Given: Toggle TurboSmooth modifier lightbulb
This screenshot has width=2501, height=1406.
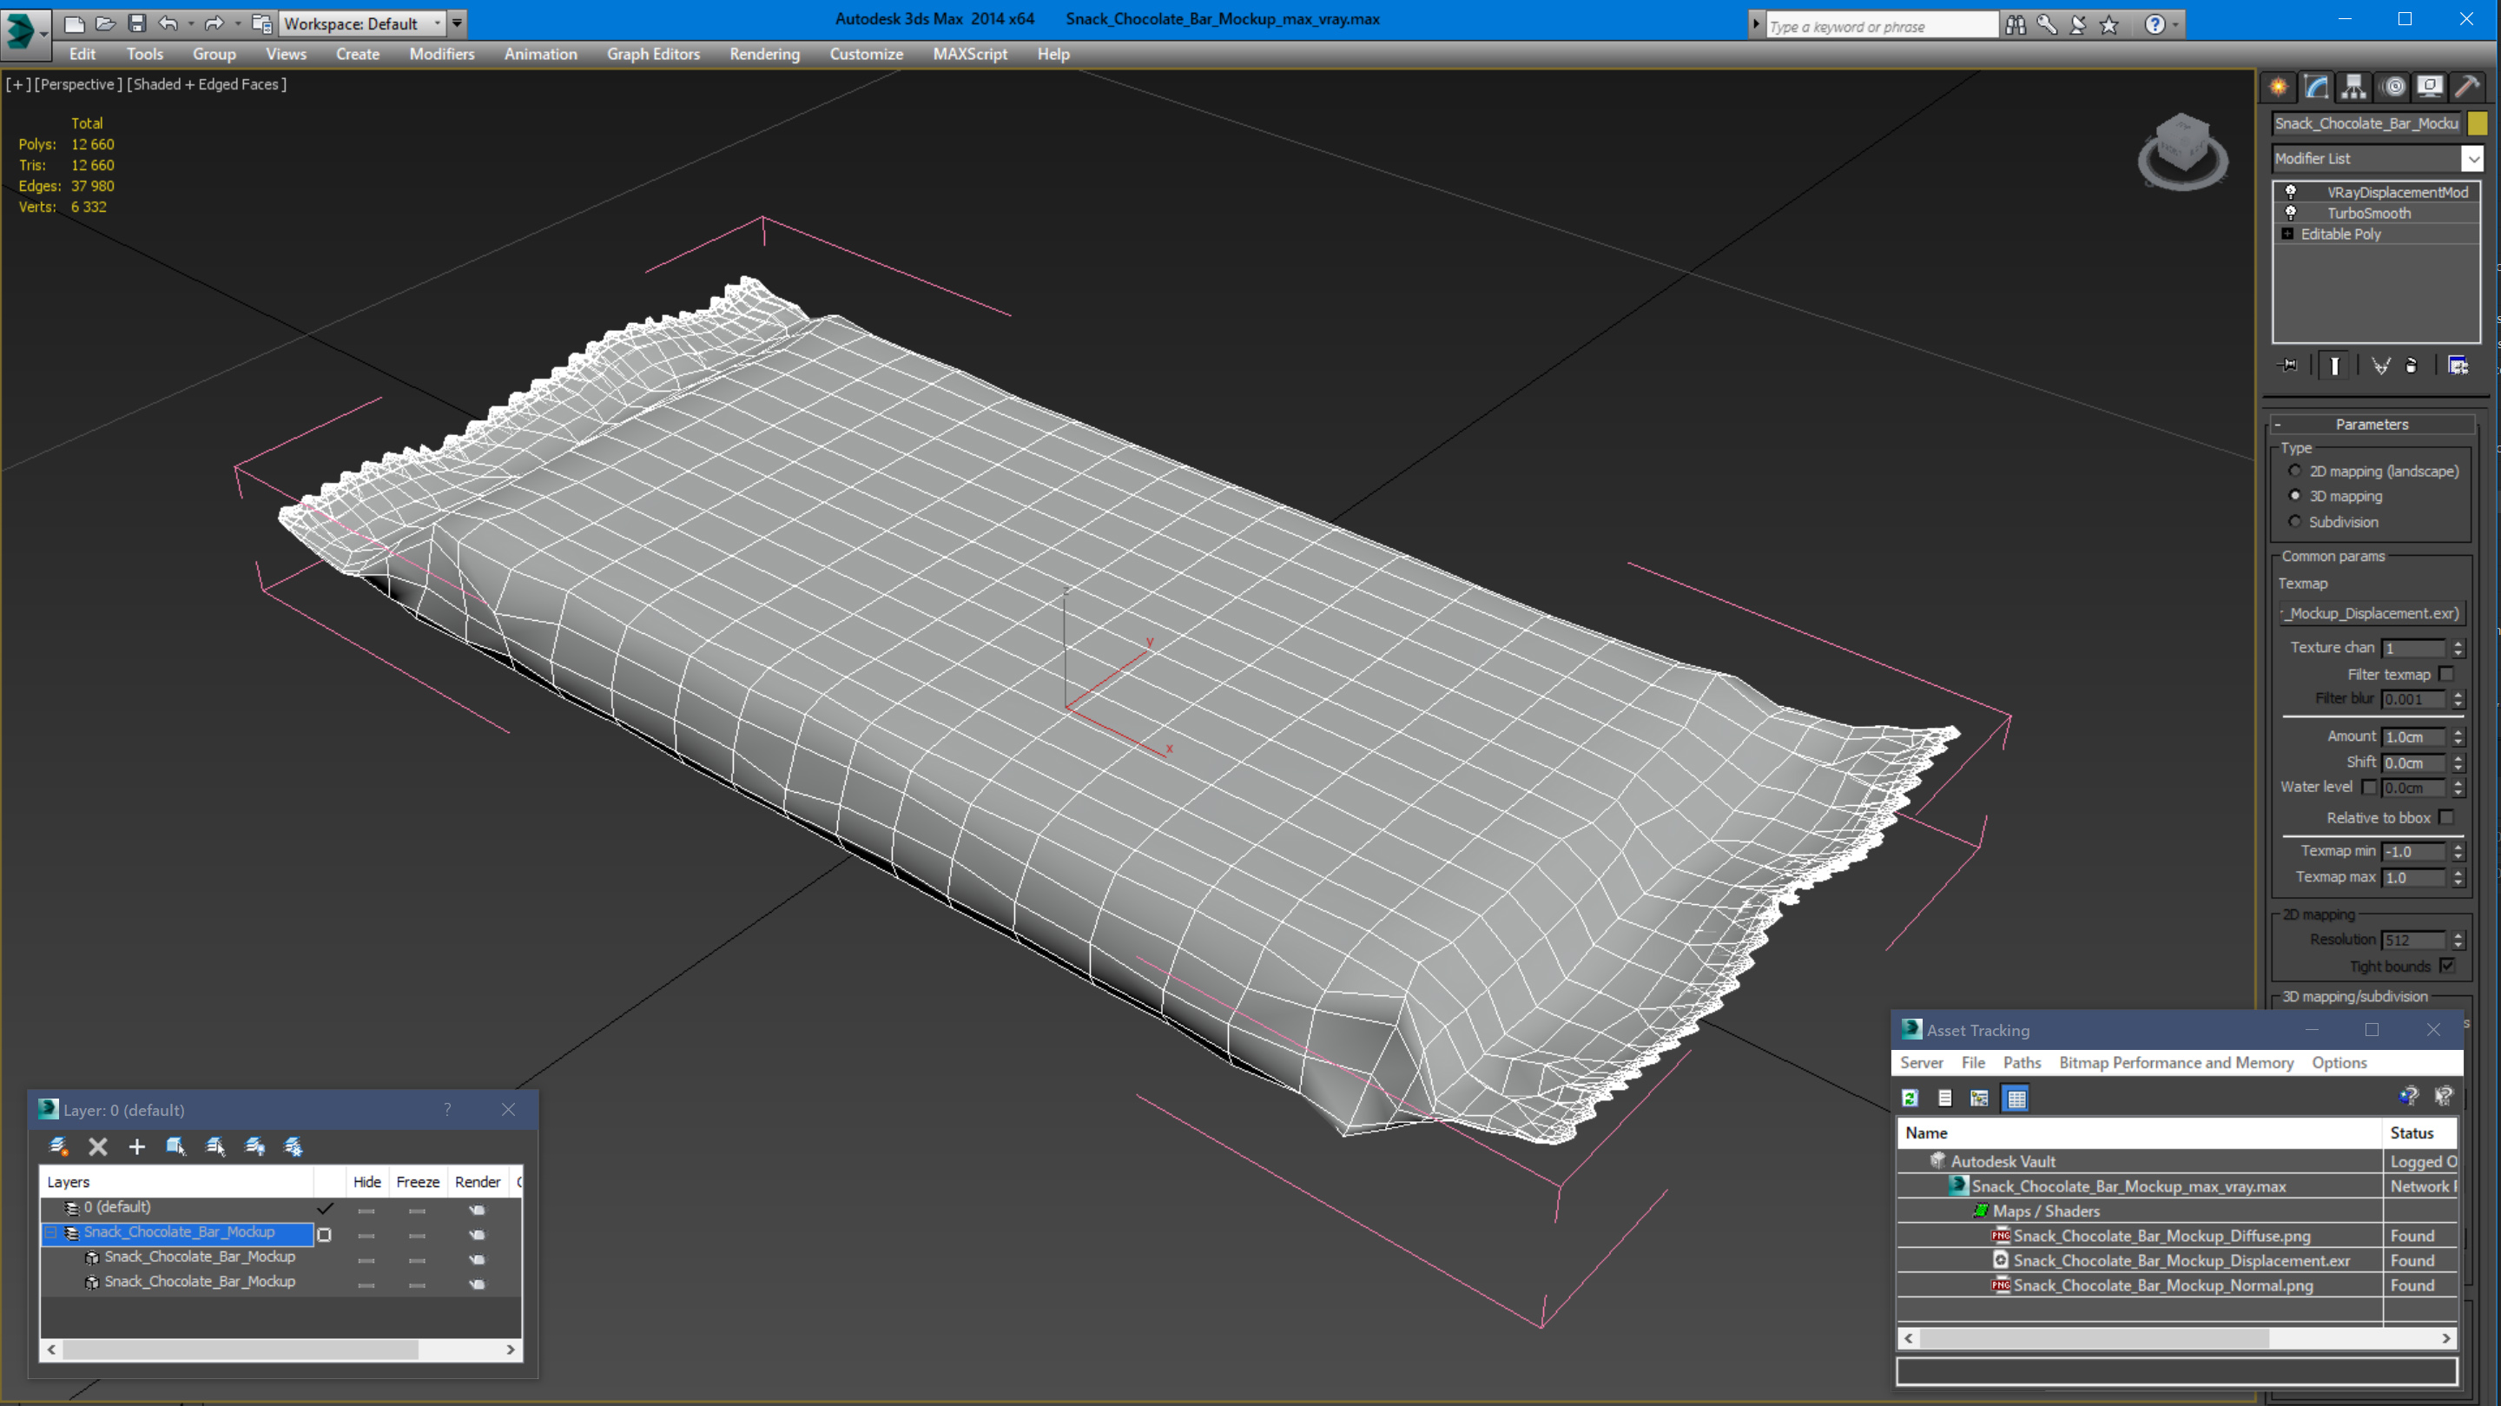Looking at the screenshot, I should [2290, 213].
